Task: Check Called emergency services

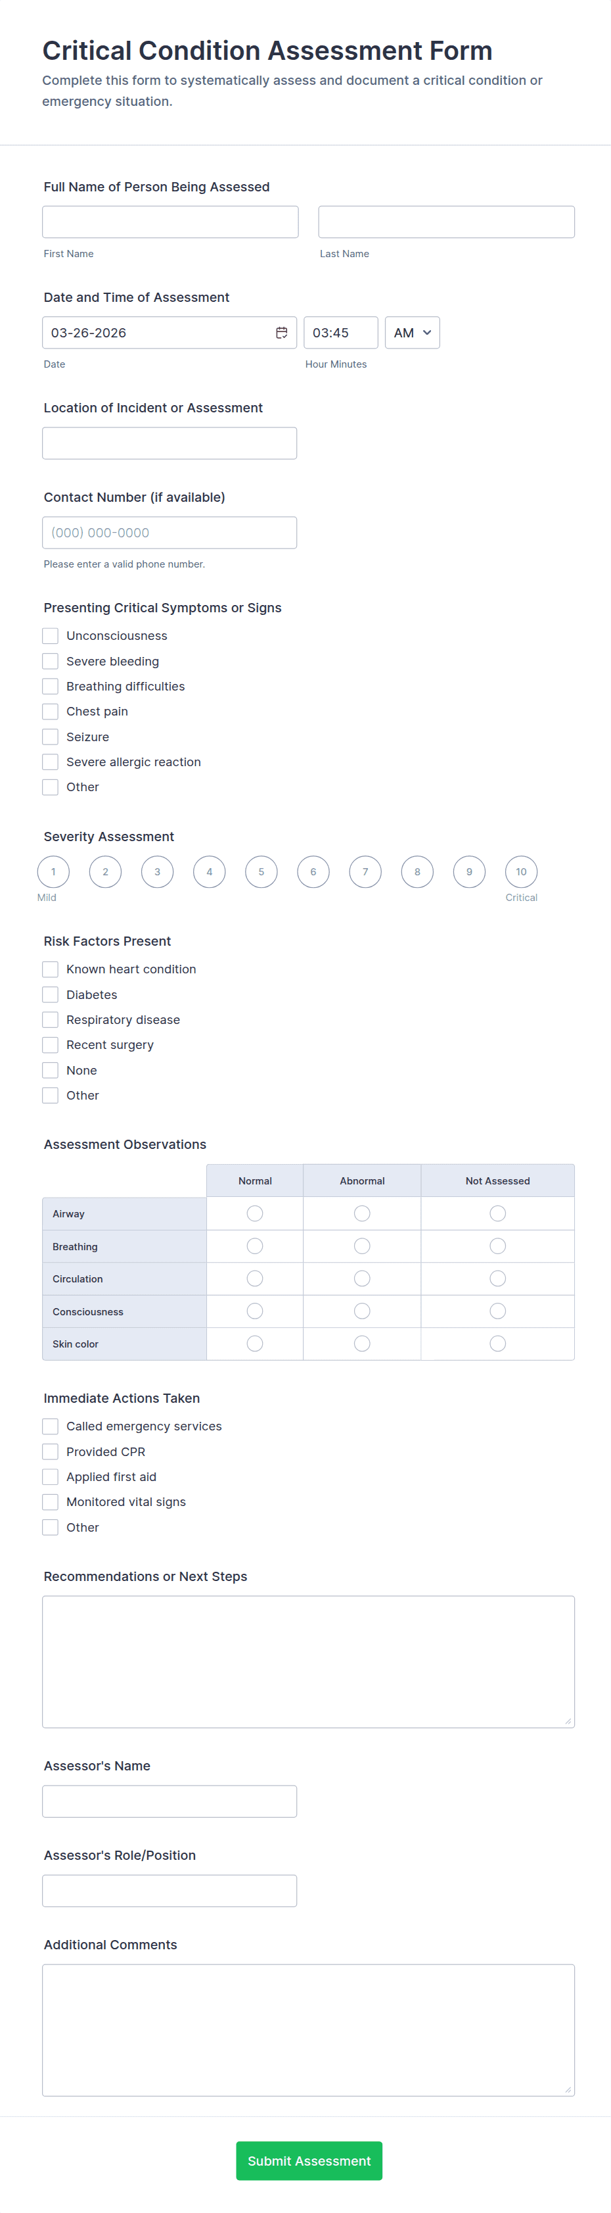Action: point(51,1426)
